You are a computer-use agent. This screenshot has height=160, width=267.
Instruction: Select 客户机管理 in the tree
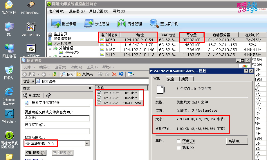click(62, 43)
